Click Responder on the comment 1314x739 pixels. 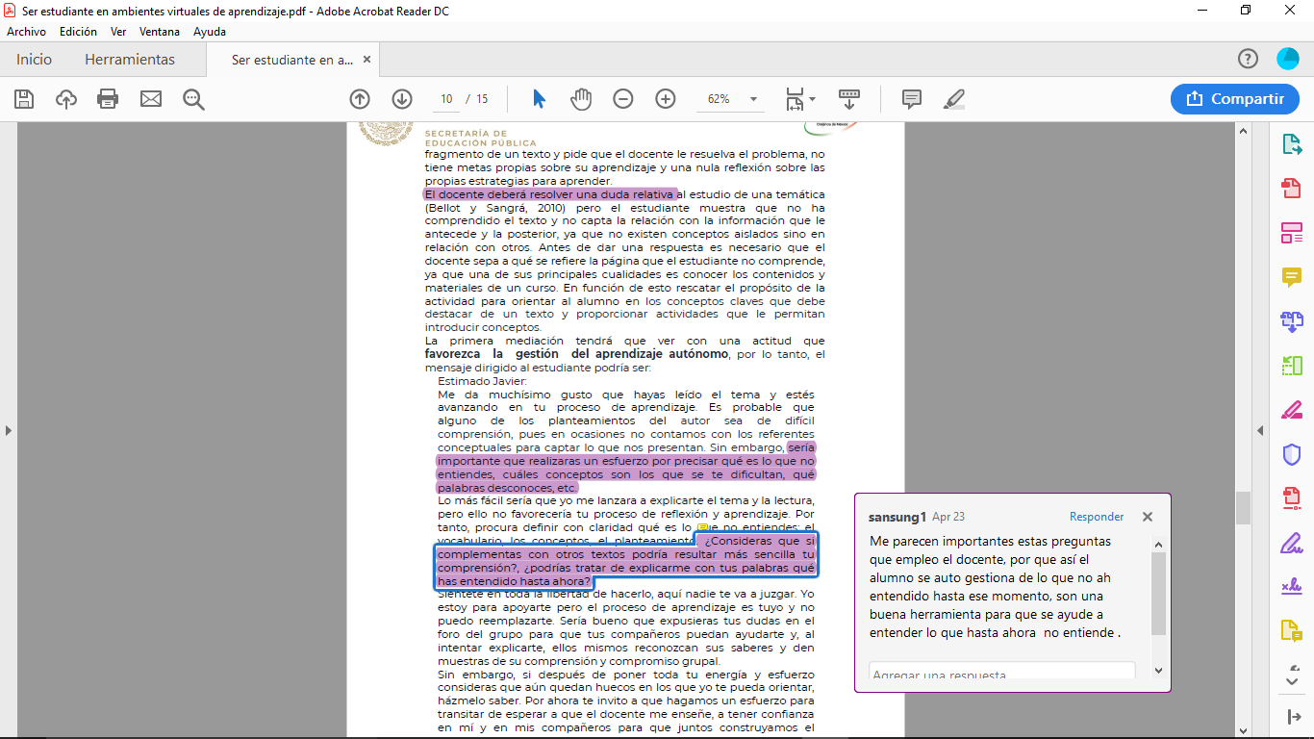point(1097,517)
